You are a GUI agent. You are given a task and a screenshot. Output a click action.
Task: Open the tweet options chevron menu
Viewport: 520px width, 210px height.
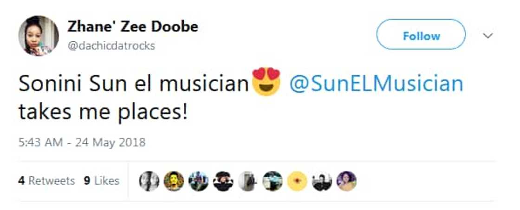[x=487, y=36]
